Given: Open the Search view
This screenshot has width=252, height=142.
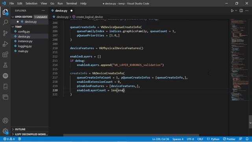Looking at the screenshot, I should tap(5, 22).
